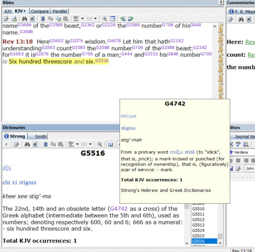Screen dimensions: 255x252
Task: Open the Compare tab
Action: coord(40,11)
